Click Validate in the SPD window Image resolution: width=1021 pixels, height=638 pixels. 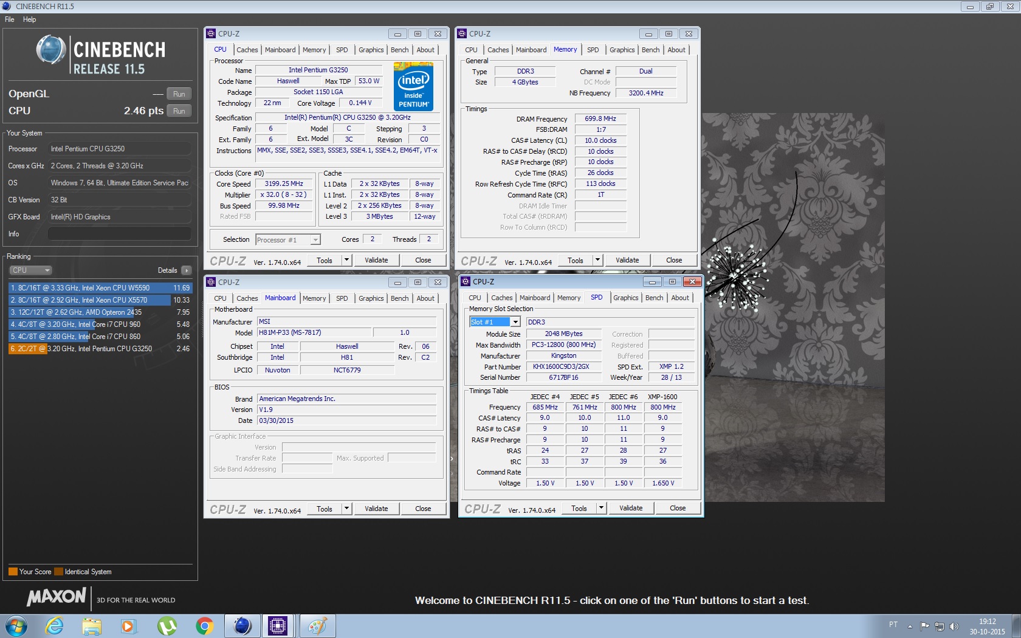[x=631, y=508]
